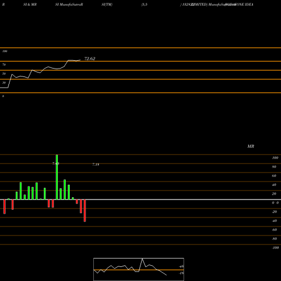Click the -100 label on the MR axis

click(x=275, y=248)
